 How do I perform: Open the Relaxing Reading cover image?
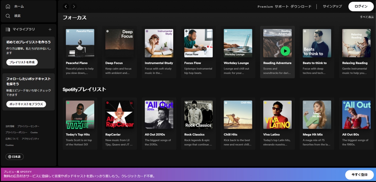tap(356, 43)
